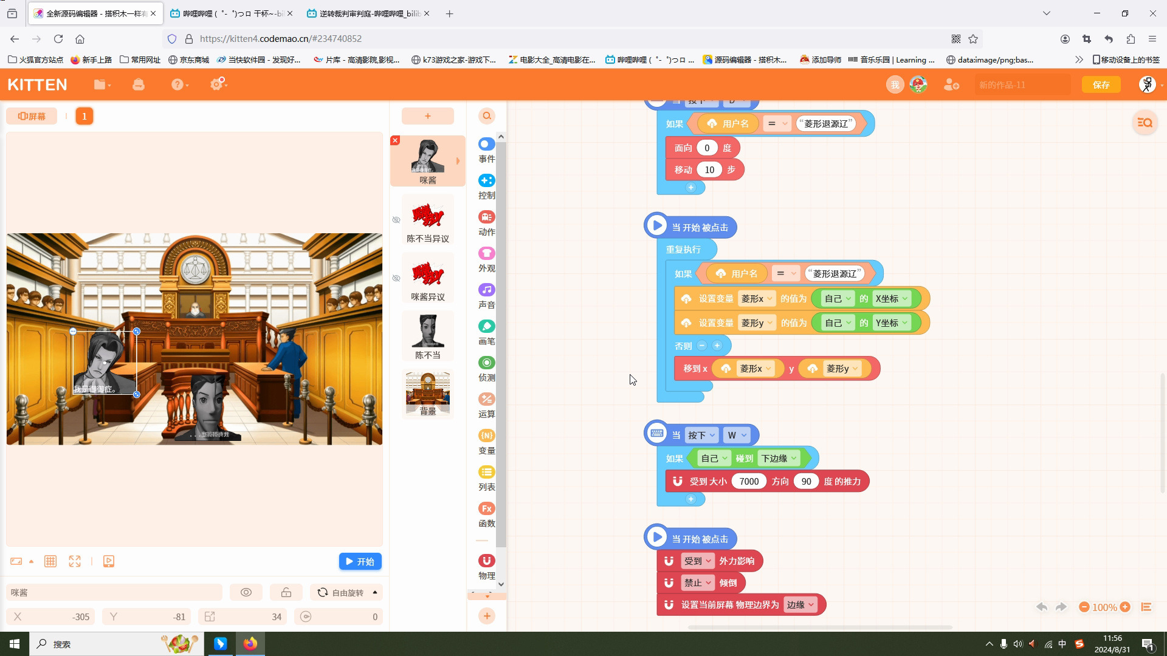This screenshot has height=656, width=1167.
Task: Toggle the sprite lock button
Action: [286, 592]
